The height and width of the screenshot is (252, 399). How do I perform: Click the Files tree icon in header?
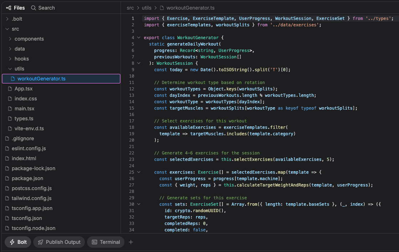point(9,8)
